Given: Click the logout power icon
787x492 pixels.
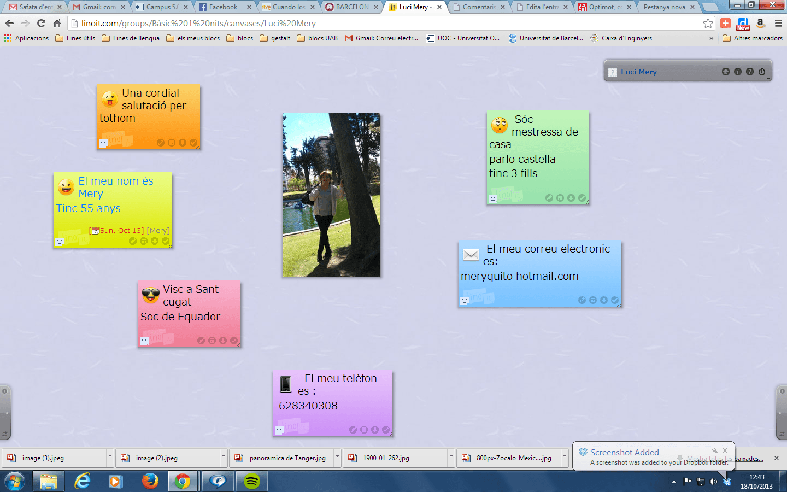Looking at the screenshot, I should pyautogui.click(x=762, y=72).
